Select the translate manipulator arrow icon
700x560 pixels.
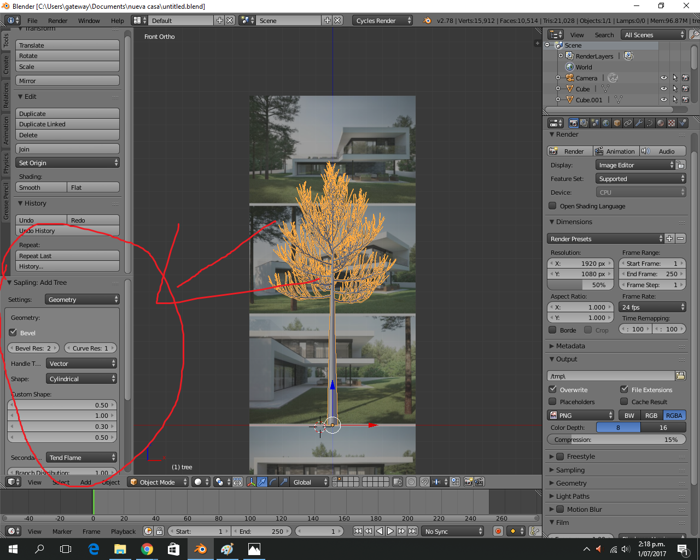pos(262,482)
